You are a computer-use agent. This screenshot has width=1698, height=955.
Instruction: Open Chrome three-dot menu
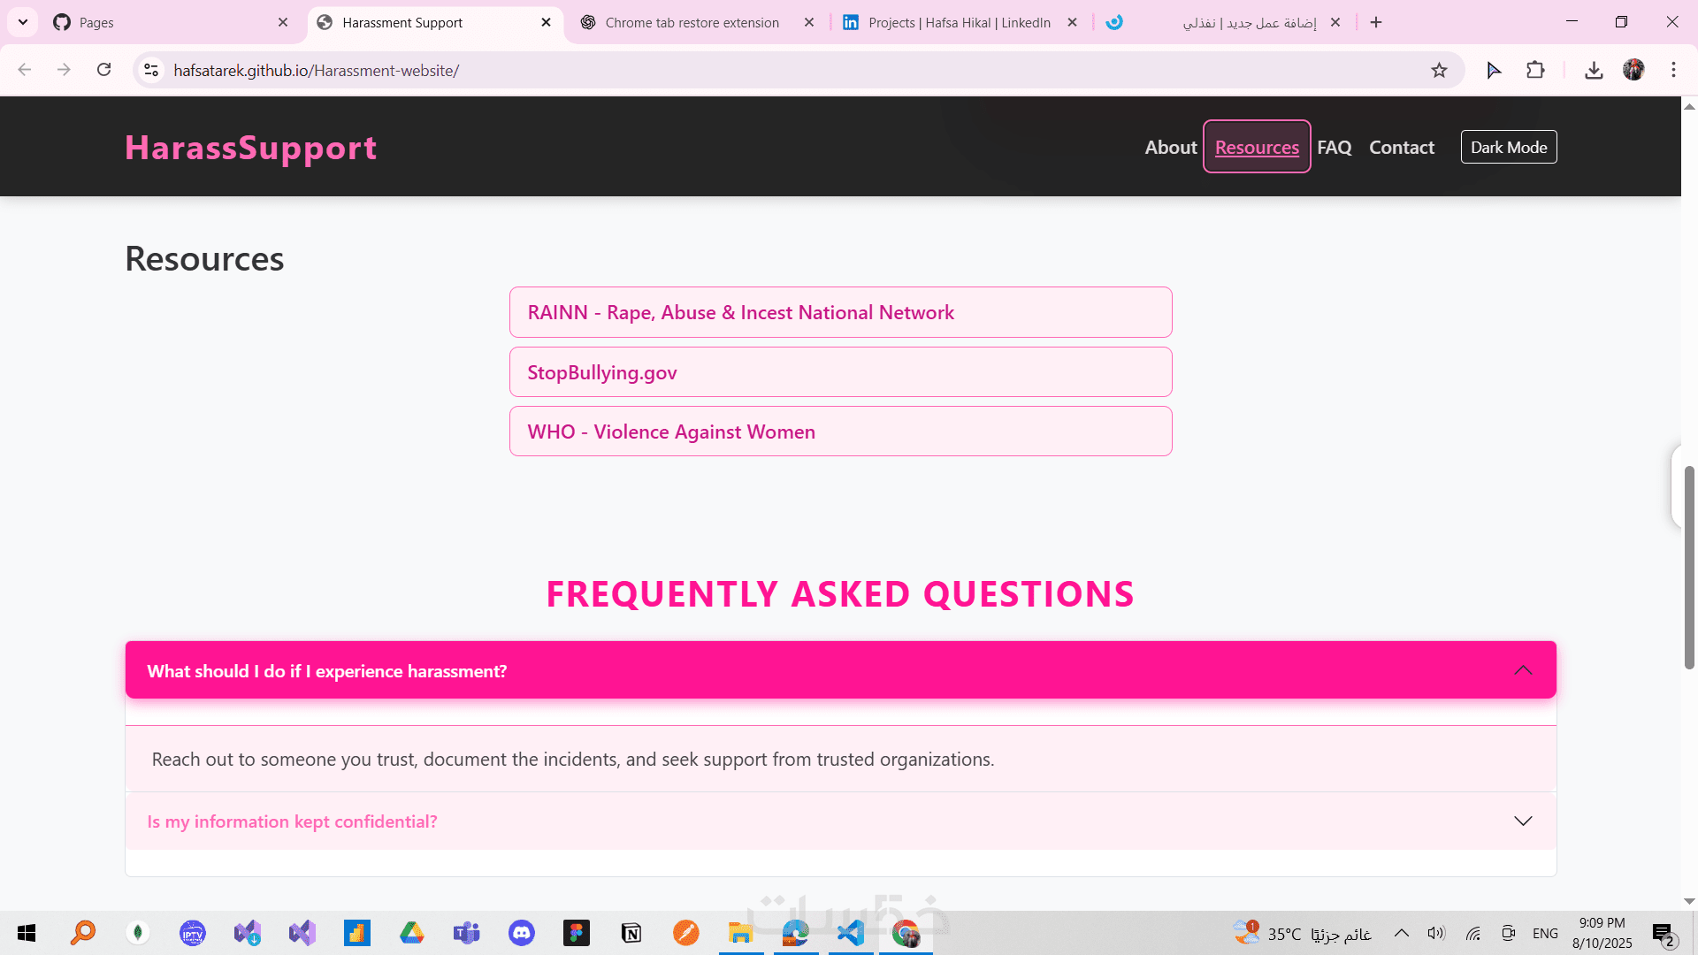pyautogui.click(x=1673, y=70)
